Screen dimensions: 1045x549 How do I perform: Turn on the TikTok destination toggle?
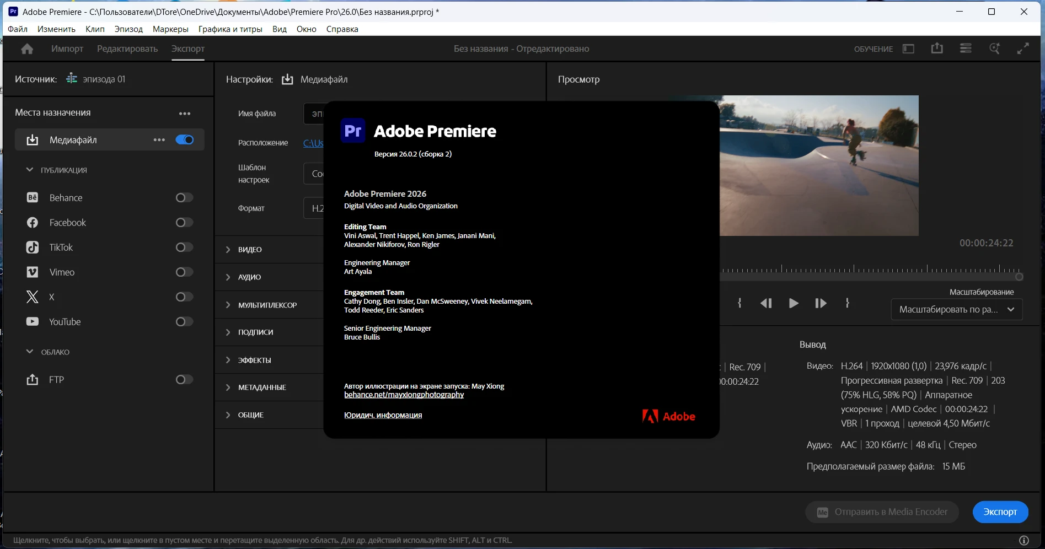[184, 247]
